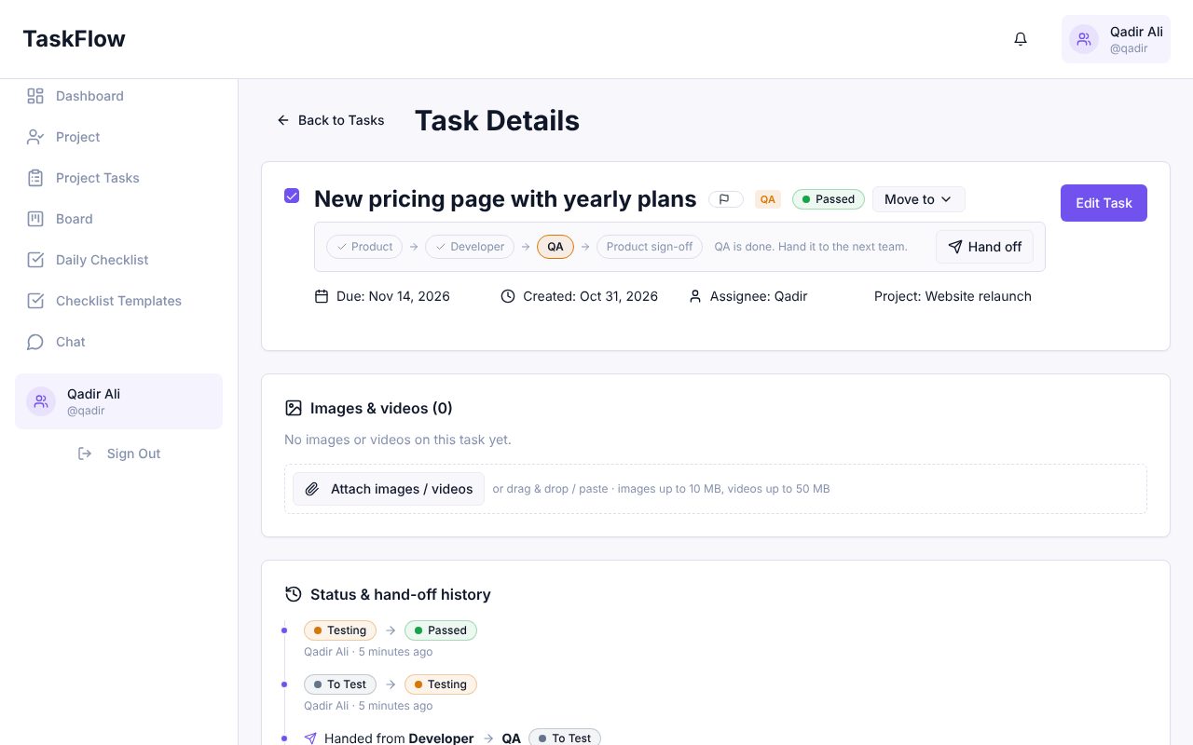This screenshot has width=1193, height=745.
Task: Click the Product workflow step pill
Action: tap(364, 247)
